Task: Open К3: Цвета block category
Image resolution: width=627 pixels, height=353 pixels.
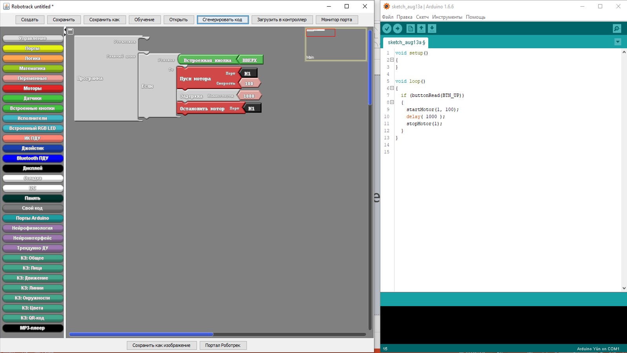Action: tap(33, 308)
